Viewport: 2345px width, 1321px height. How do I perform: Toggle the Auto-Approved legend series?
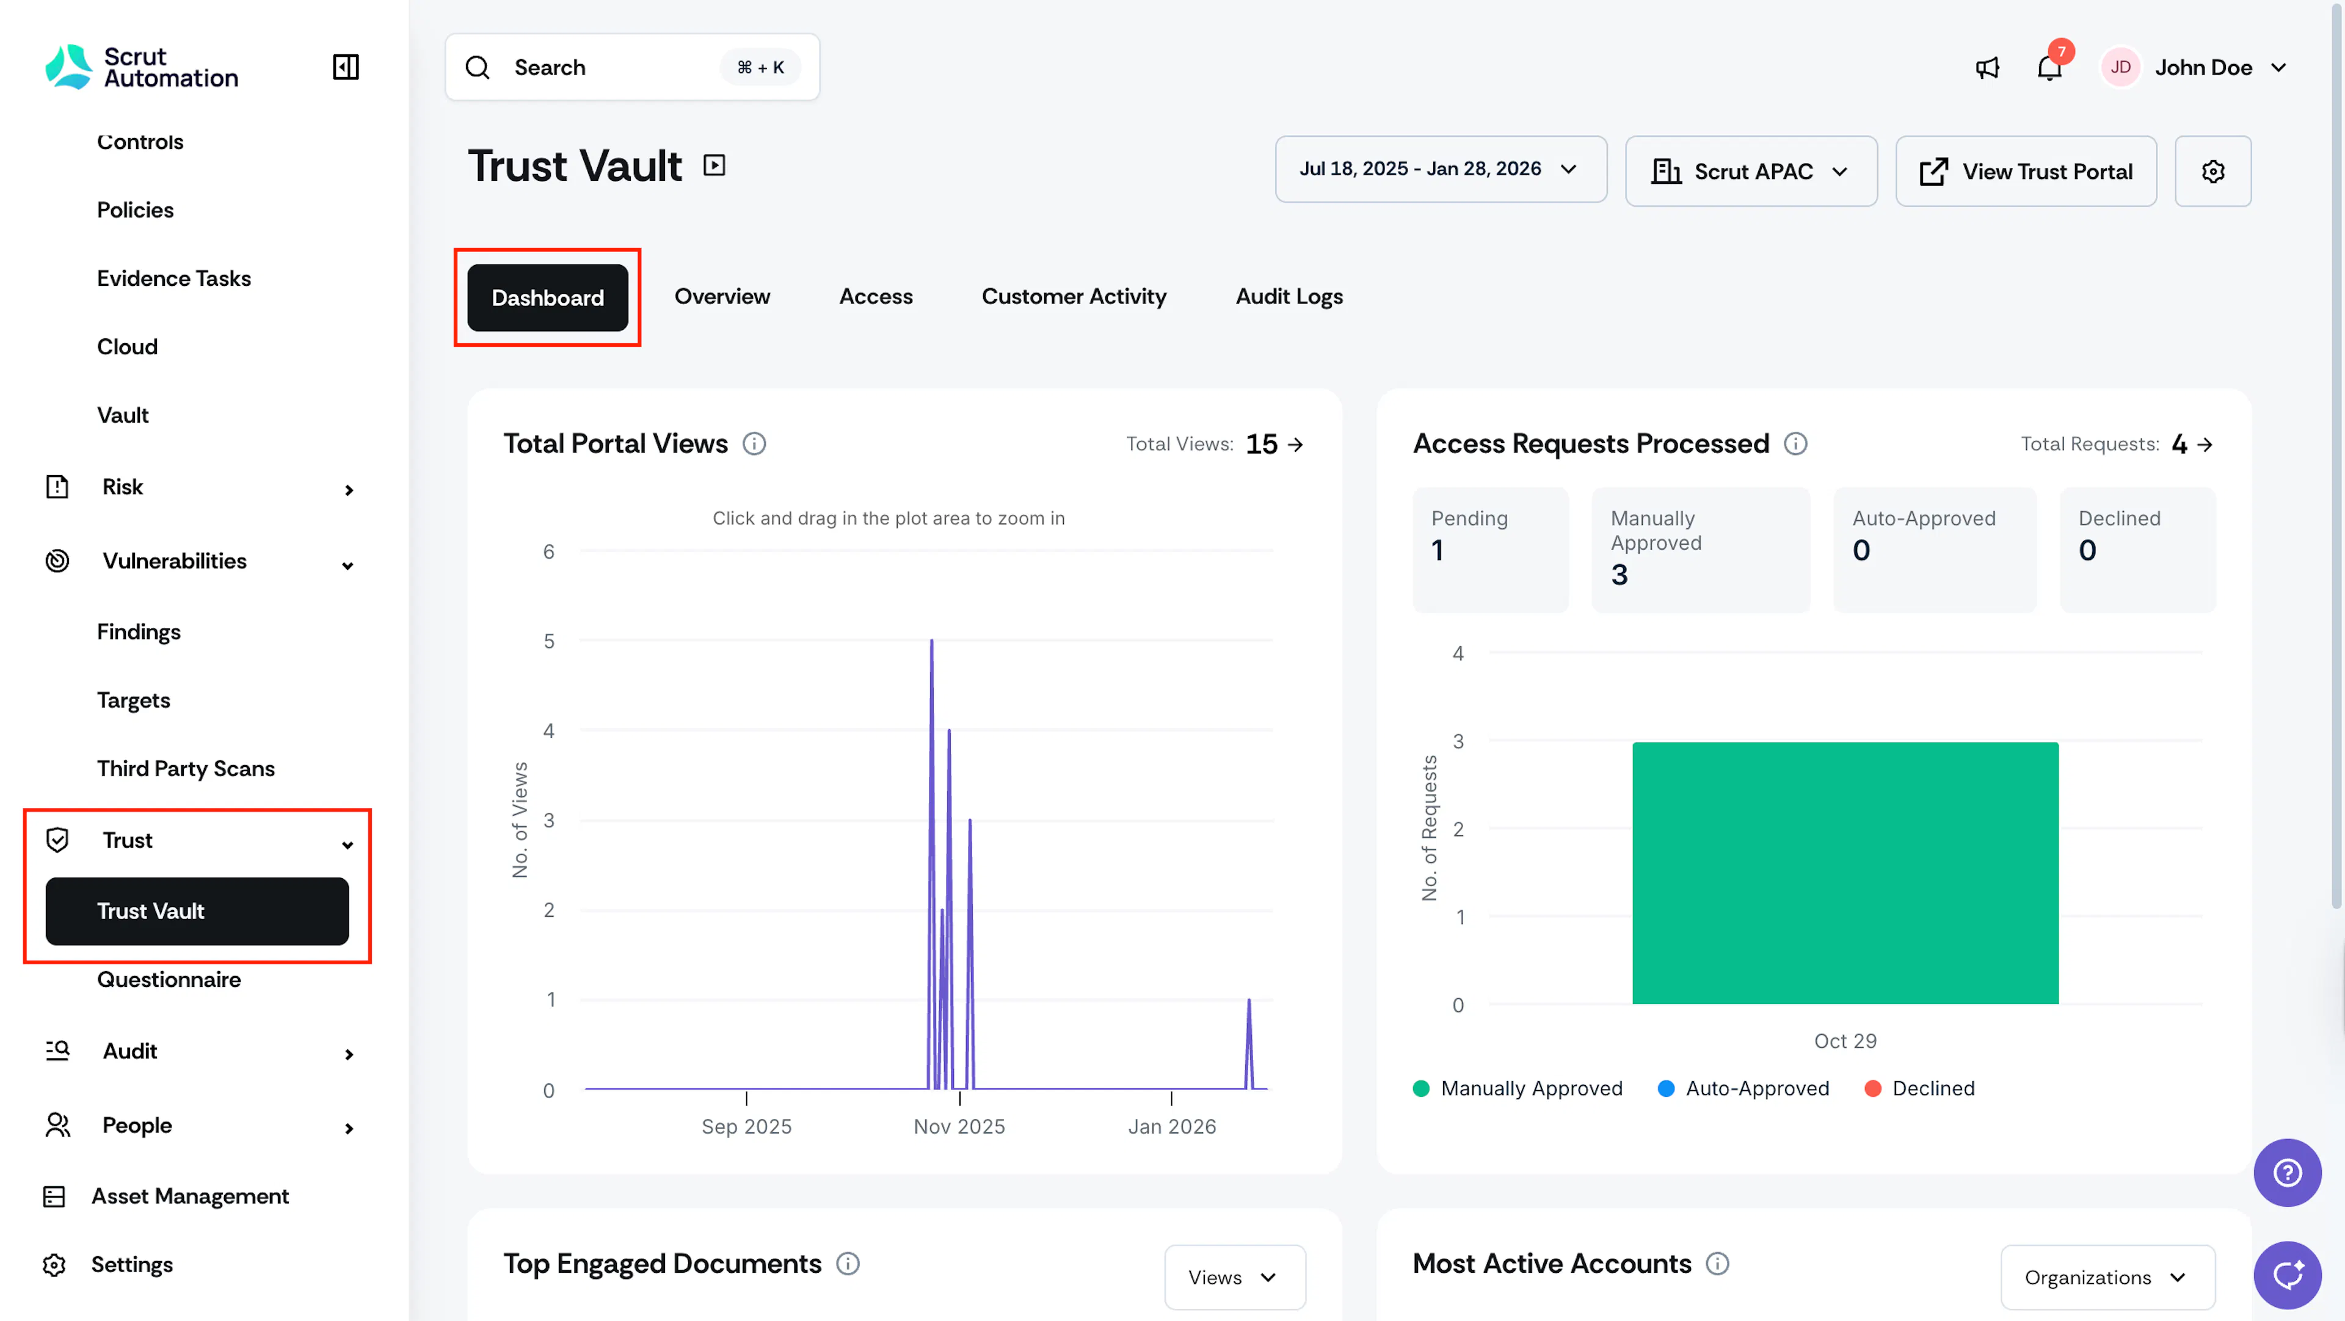click(1743, 1088)
